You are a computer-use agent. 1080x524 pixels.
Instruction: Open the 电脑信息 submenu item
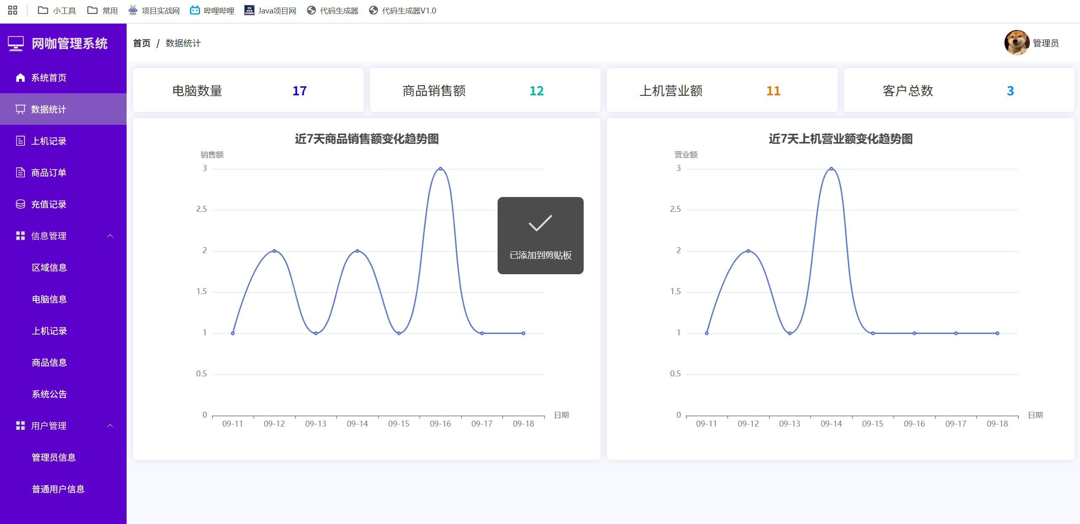(x=49, y=299)
